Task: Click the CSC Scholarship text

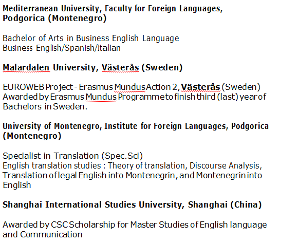Action: coord(83,225)
